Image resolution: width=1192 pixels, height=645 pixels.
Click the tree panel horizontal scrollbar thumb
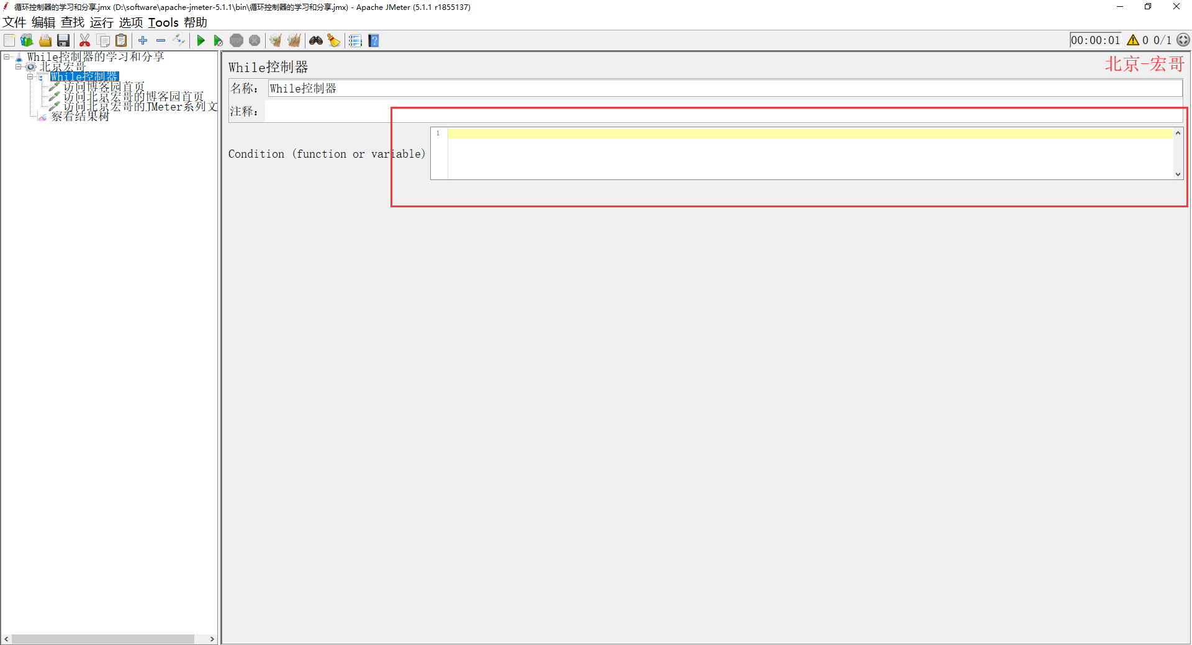click(x=103, y=639)
